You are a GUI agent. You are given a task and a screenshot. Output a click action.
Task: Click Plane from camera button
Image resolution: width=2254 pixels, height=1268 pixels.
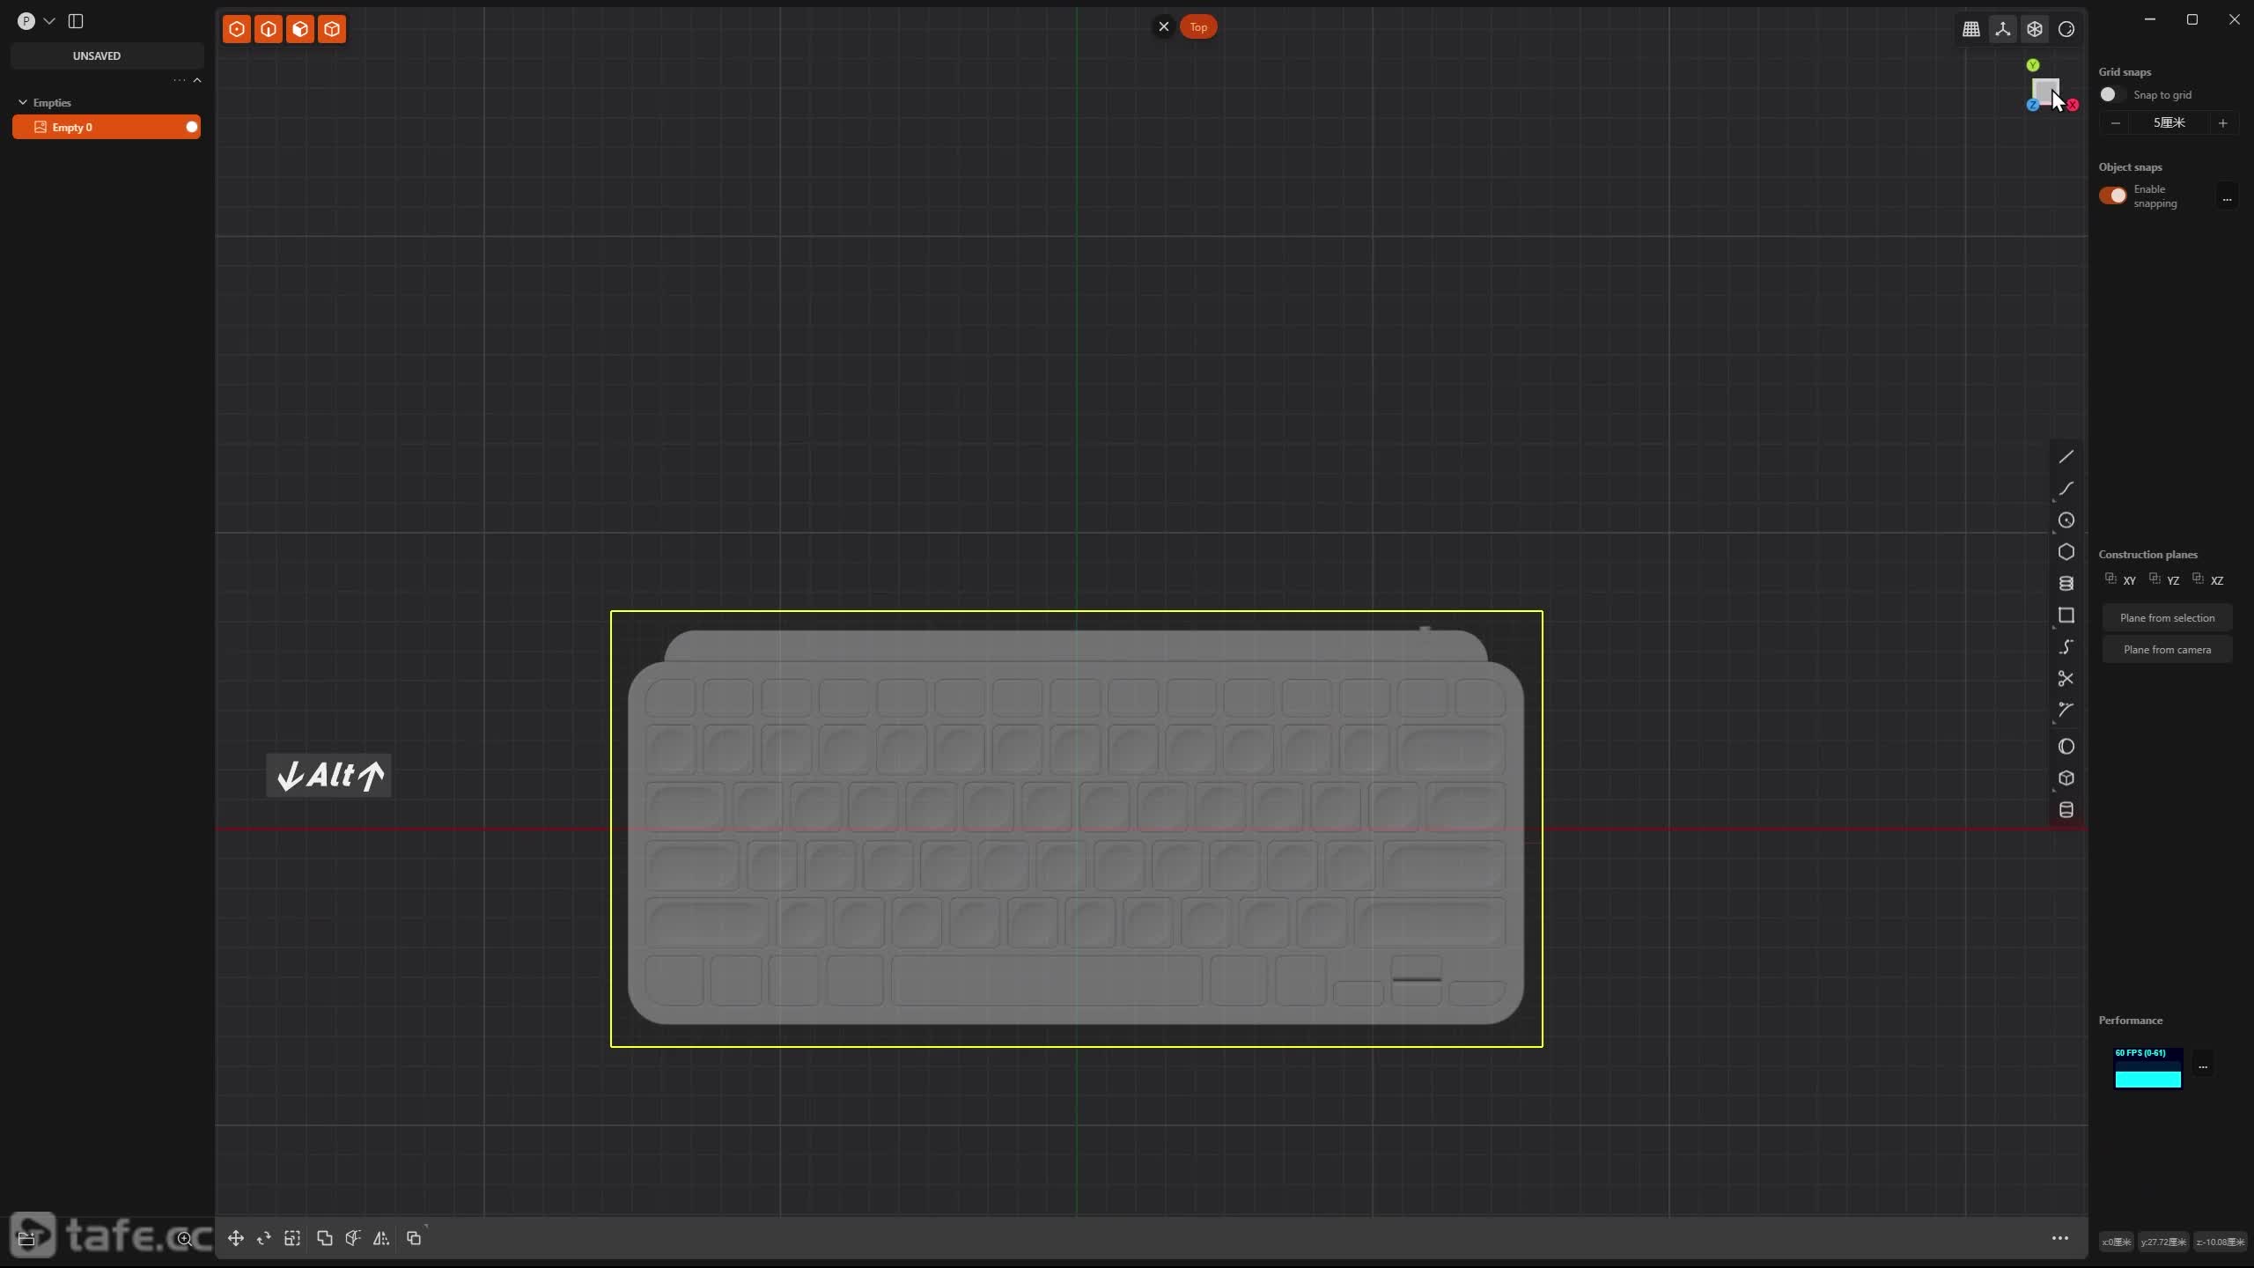2167,650
